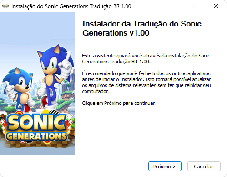Click the installer icon in the title bar

coord(5,6)
